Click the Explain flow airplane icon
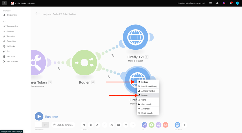This screenshot has height=133, width=242. [112, 125]
